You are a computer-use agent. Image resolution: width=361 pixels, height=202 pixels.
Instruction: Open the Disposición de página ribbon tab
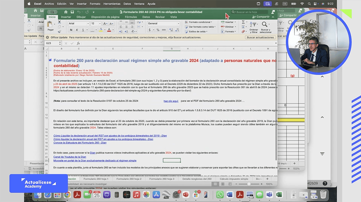105,17
